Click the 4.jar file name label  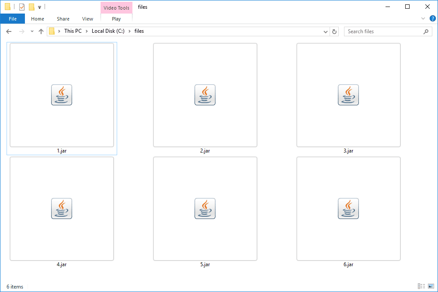(x=62, y=264)
